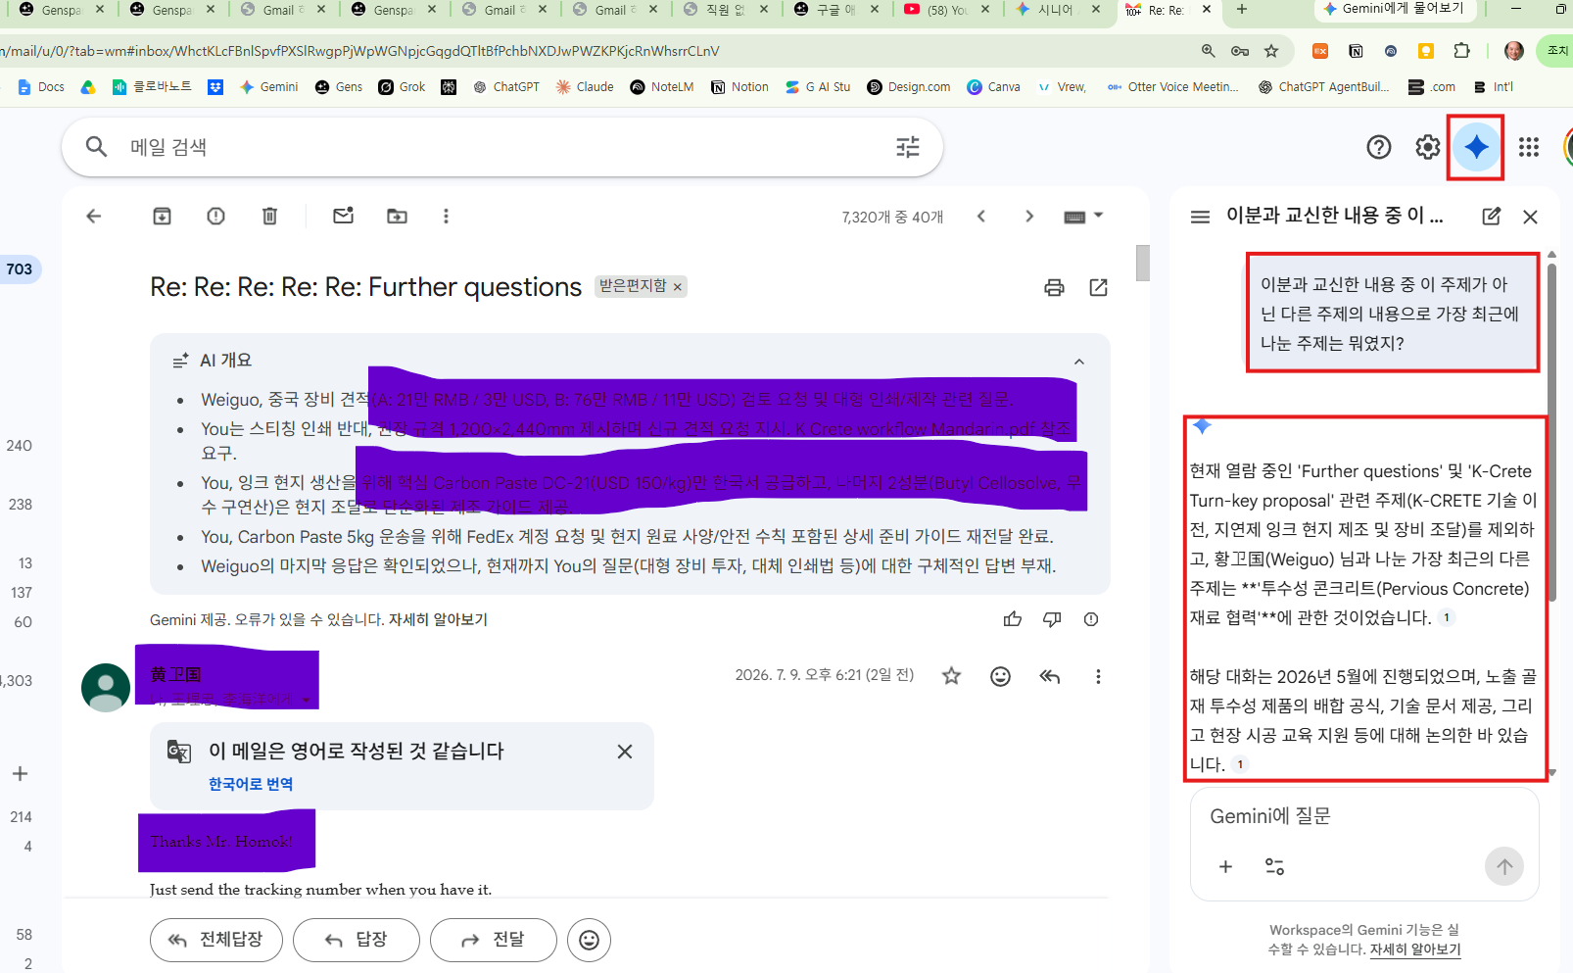Open the ChatGPT bookmark

pos(505,87)
